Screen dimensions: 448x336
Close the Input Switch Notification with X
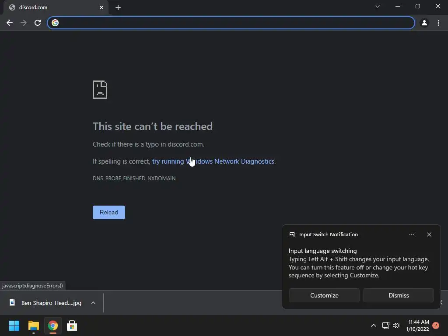(x=429, y=234)
